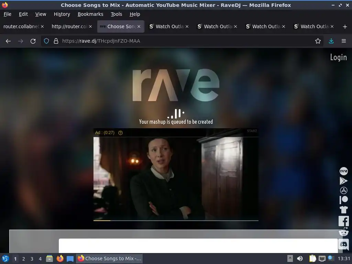352x264 pixels.
Task: Close the last Watch Outla tab
Action: tap(332, 26)
